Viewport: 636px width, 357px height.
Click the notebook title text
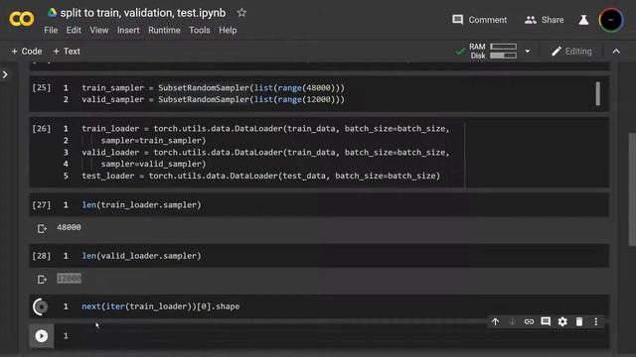(143, 13)
